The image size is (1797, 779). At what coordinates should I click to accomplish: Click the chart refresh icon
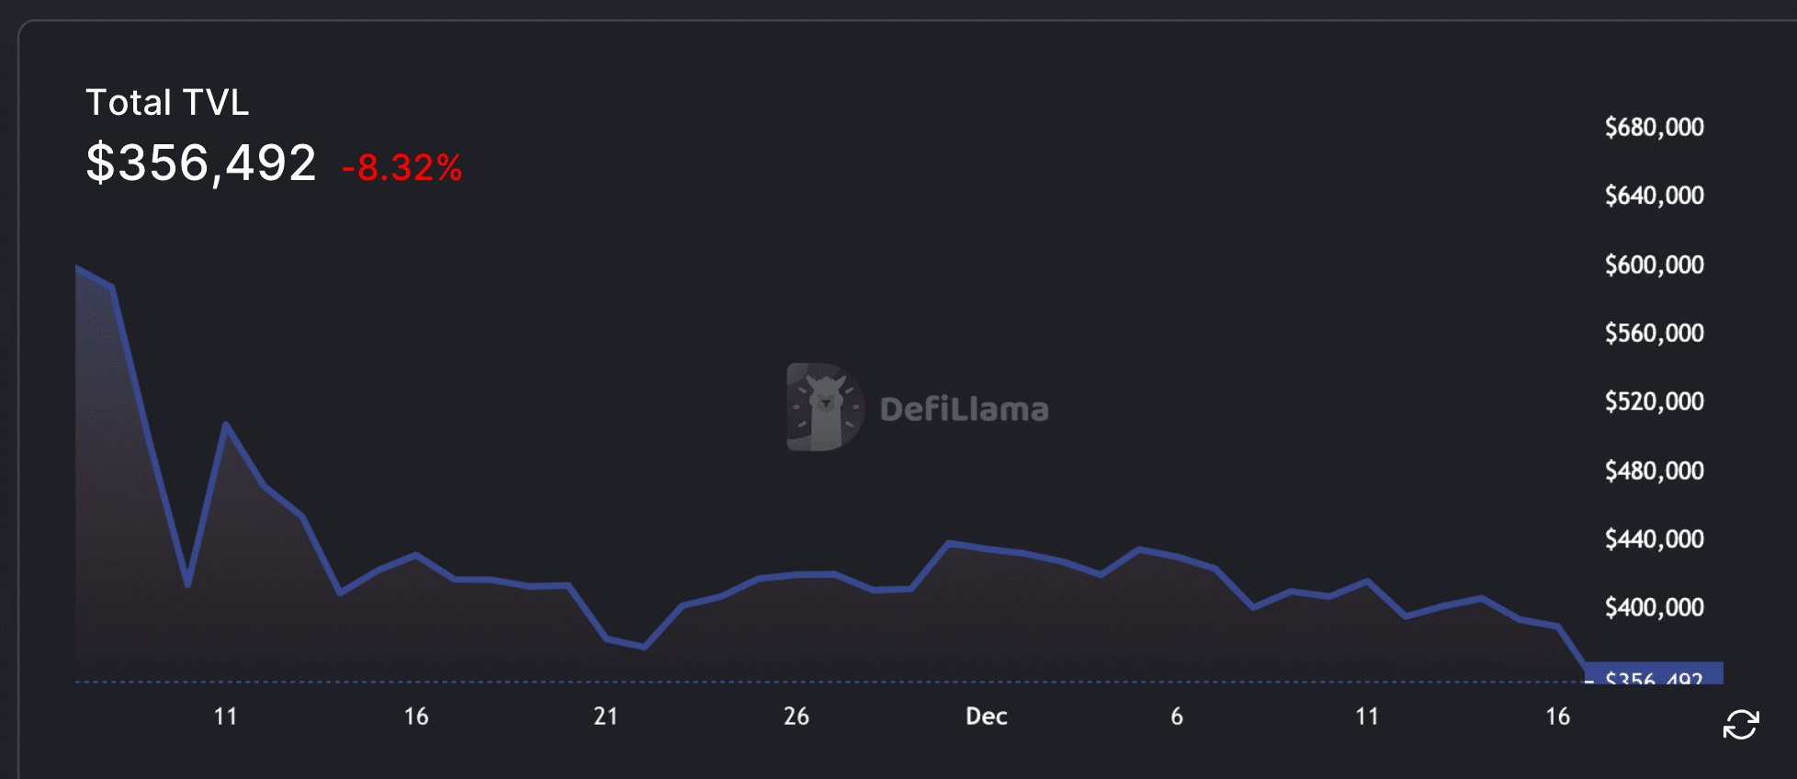tap(1740, 724)
